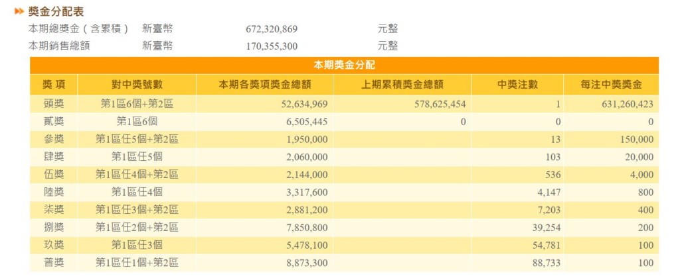
Task: Click the 本期獎金分配 table banner
Action: pyautogui.click(x=344, y=65)
